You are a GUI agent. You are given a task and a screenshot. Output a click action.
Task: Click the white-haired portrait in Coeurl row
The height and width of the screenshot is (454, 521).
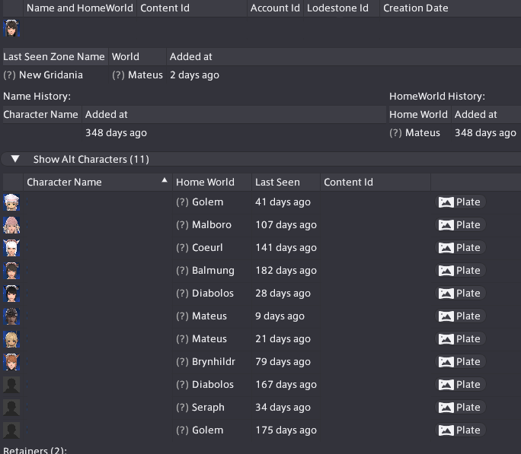pos(11,248)
